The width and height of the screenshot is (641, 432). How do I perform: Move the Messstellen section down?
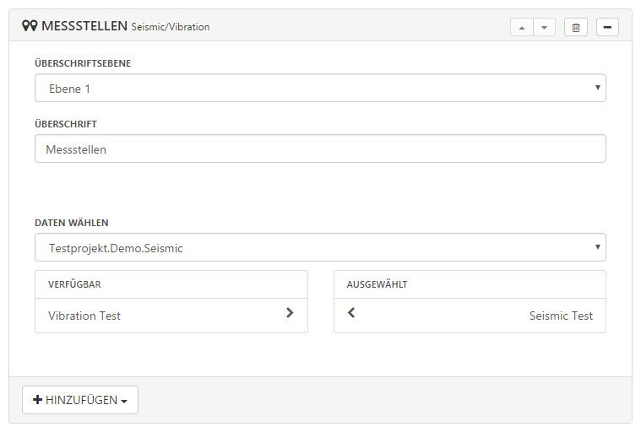[544, 27]
